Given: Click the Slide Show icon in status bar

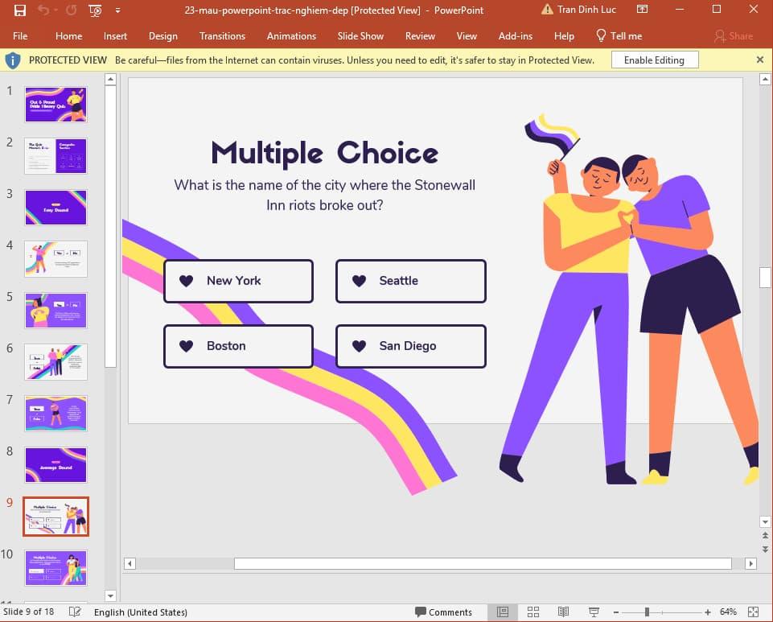Looking at the screenshot, I should click(594, 612).
